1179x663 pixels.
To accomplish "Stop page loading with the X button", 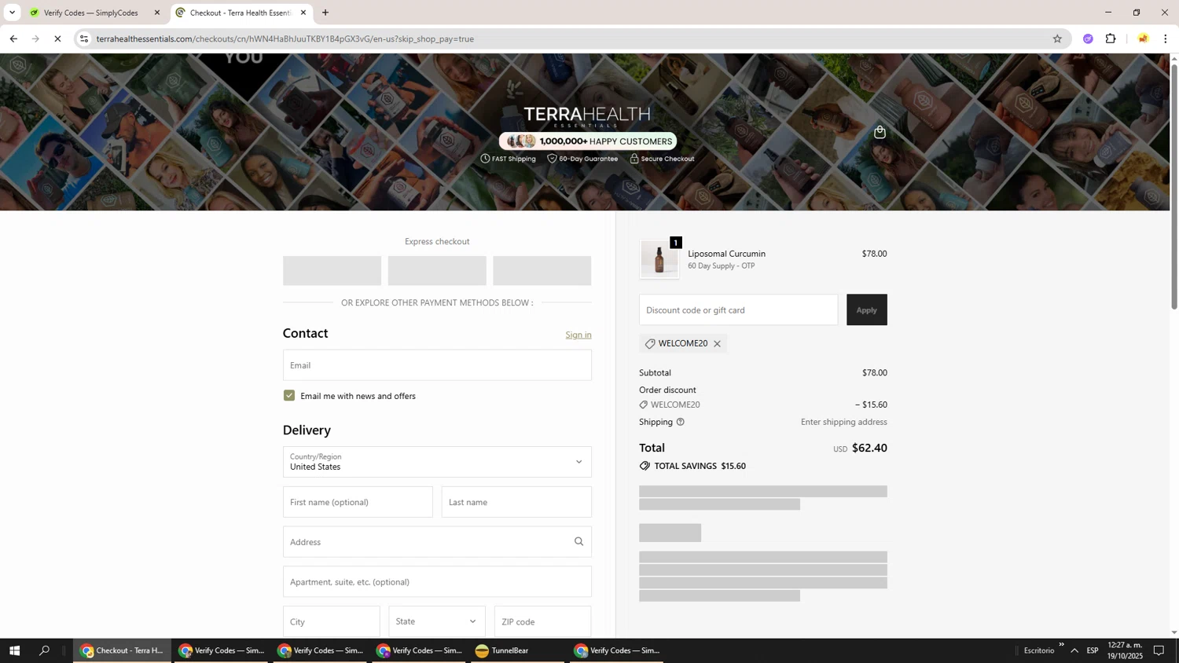I will click(57, 38).
